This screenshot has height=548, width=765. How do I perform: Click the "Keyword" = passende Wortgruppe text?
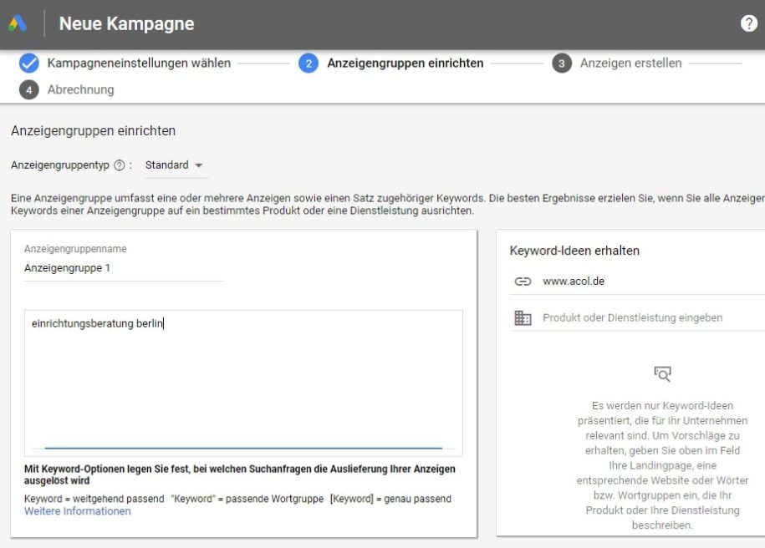pos(247,499)
